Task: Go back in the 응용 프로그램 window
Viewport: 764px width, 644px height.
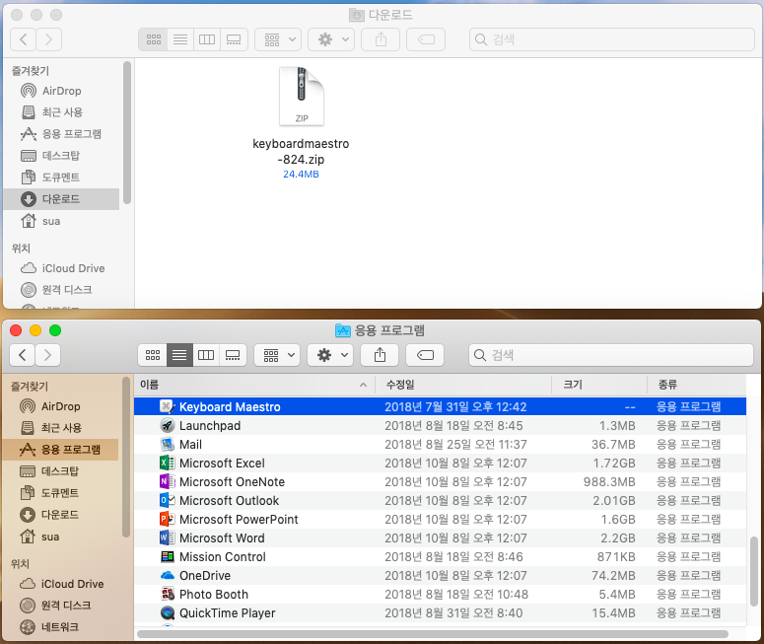Action: click(x=22, y=355)
